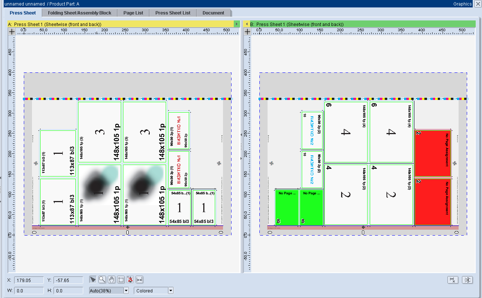Click the splitter handle between views A and B
The height and width of the screenshot is (298, 482).
pyautogui.click(x=242, y=147)
